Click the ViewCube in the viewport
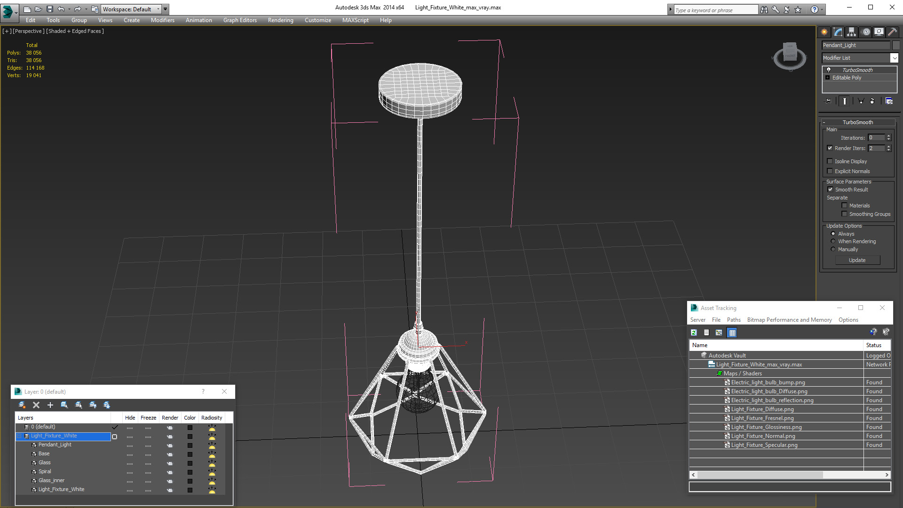903x508 pixels. pyautogui.click(x=790, y=56)
